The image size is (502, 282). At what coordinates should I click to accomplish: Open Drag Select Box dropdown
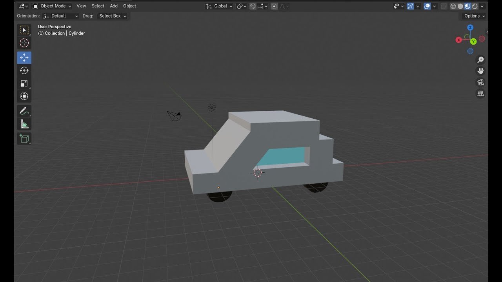[112, 16]
